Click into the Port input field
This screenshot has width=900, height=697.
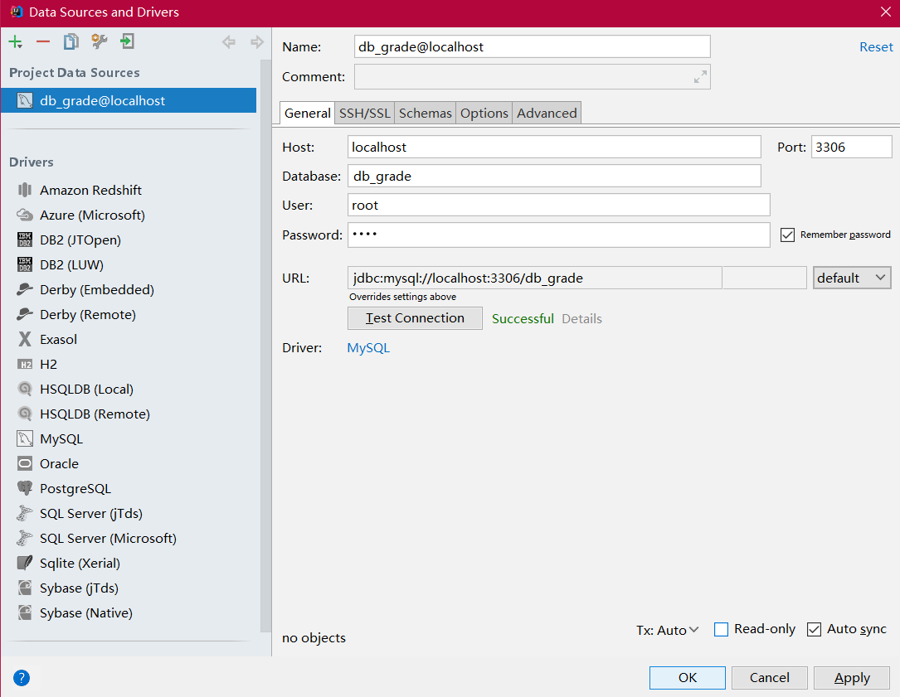click(851, 147)
